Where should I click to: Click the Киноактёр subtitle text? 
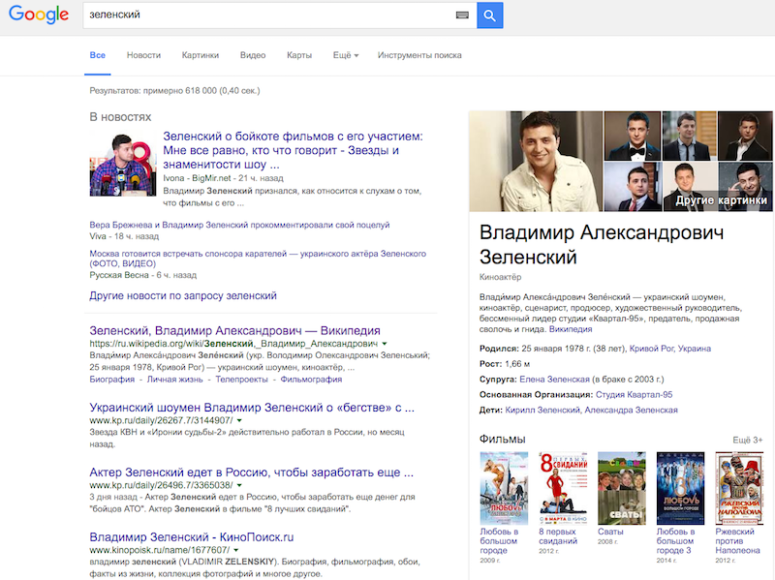[500, 277]
